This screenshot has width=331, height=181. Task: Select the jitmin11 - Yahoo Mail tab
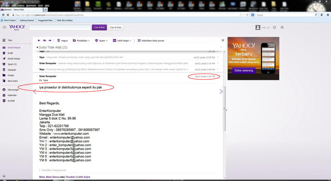21,10
